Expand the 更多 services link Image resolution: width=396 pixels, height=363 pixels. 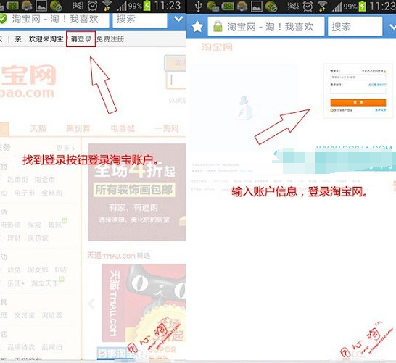coord(65,148)
